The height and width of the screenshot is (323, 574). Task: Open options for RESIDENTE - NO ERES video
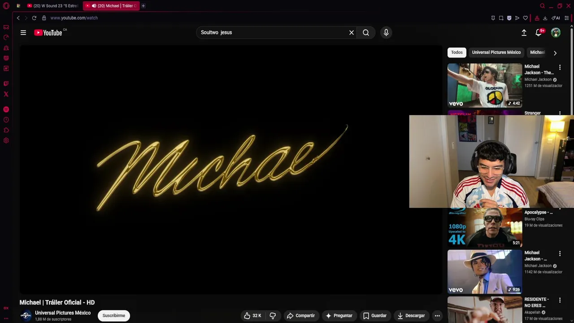pos(560,300)
